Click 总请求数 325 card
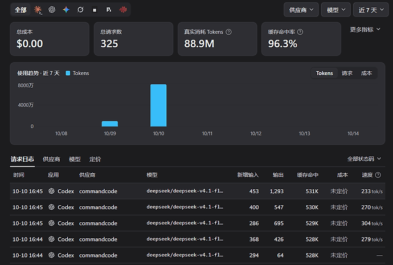Image resolution: width=393 pixels, height=265 pixels. 133,39
